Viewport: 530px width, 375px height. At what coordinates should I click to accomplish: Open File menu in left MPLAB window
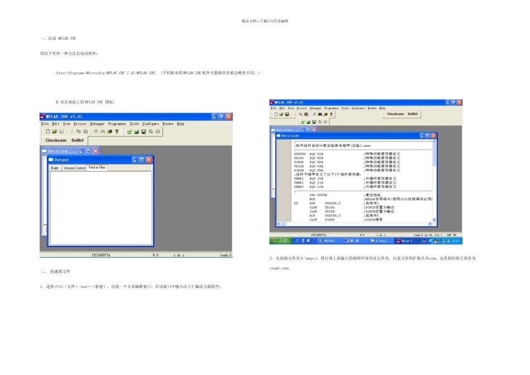coord(45,124)
